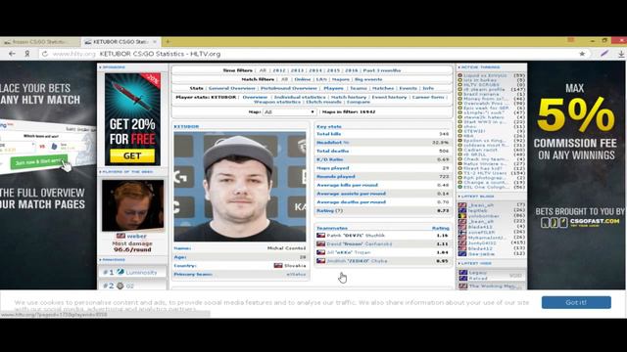Collapse the Sponsors section header

[113, 67]
